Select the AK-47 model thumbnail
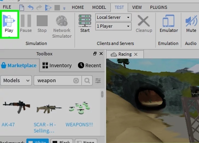The image size is (199, 143). tap(16, 107)
